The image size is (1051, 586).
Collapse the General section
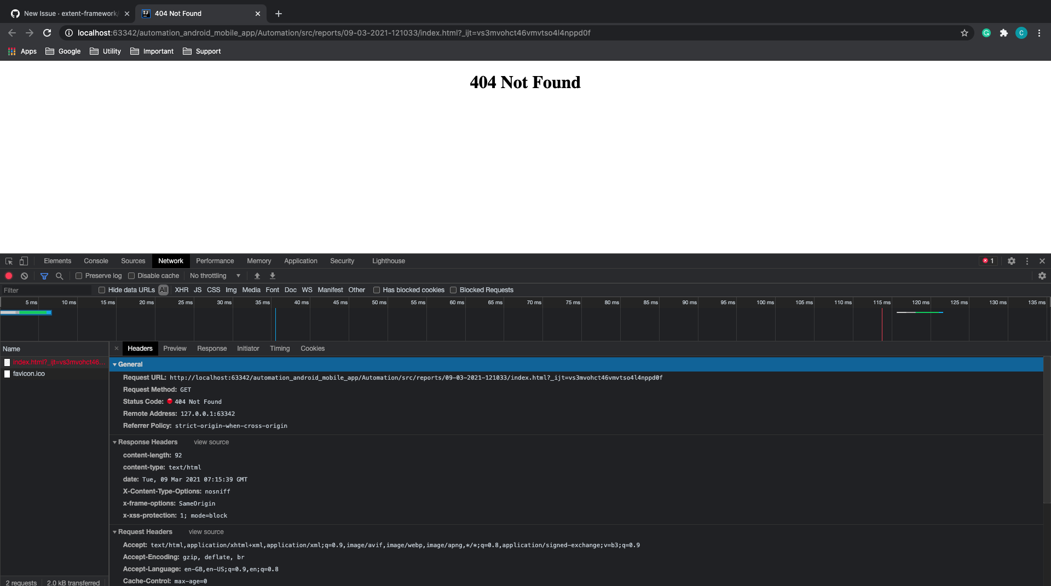(115, 364)
